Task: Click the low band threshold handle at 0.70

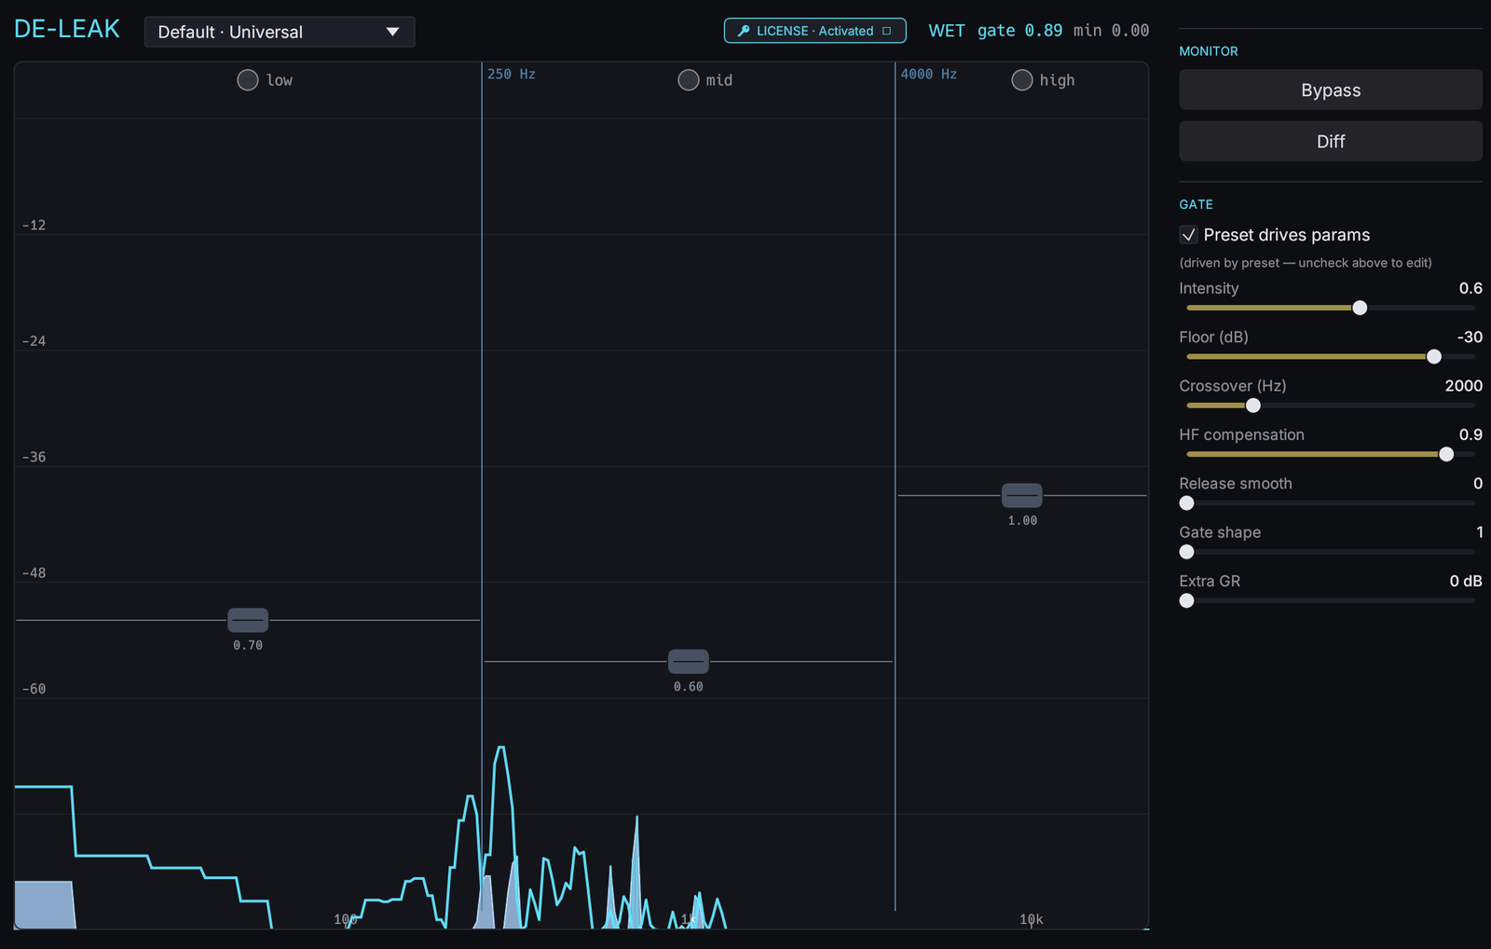Action: (x=248, y=620)
